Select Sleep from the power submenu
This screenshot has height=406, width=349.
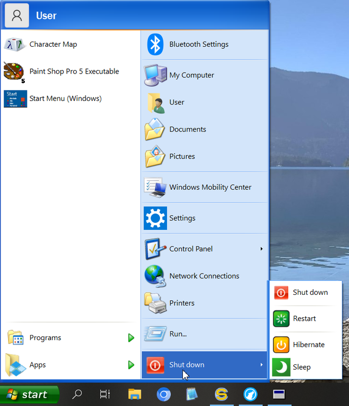pyautogui.click(x=301, y=367)
